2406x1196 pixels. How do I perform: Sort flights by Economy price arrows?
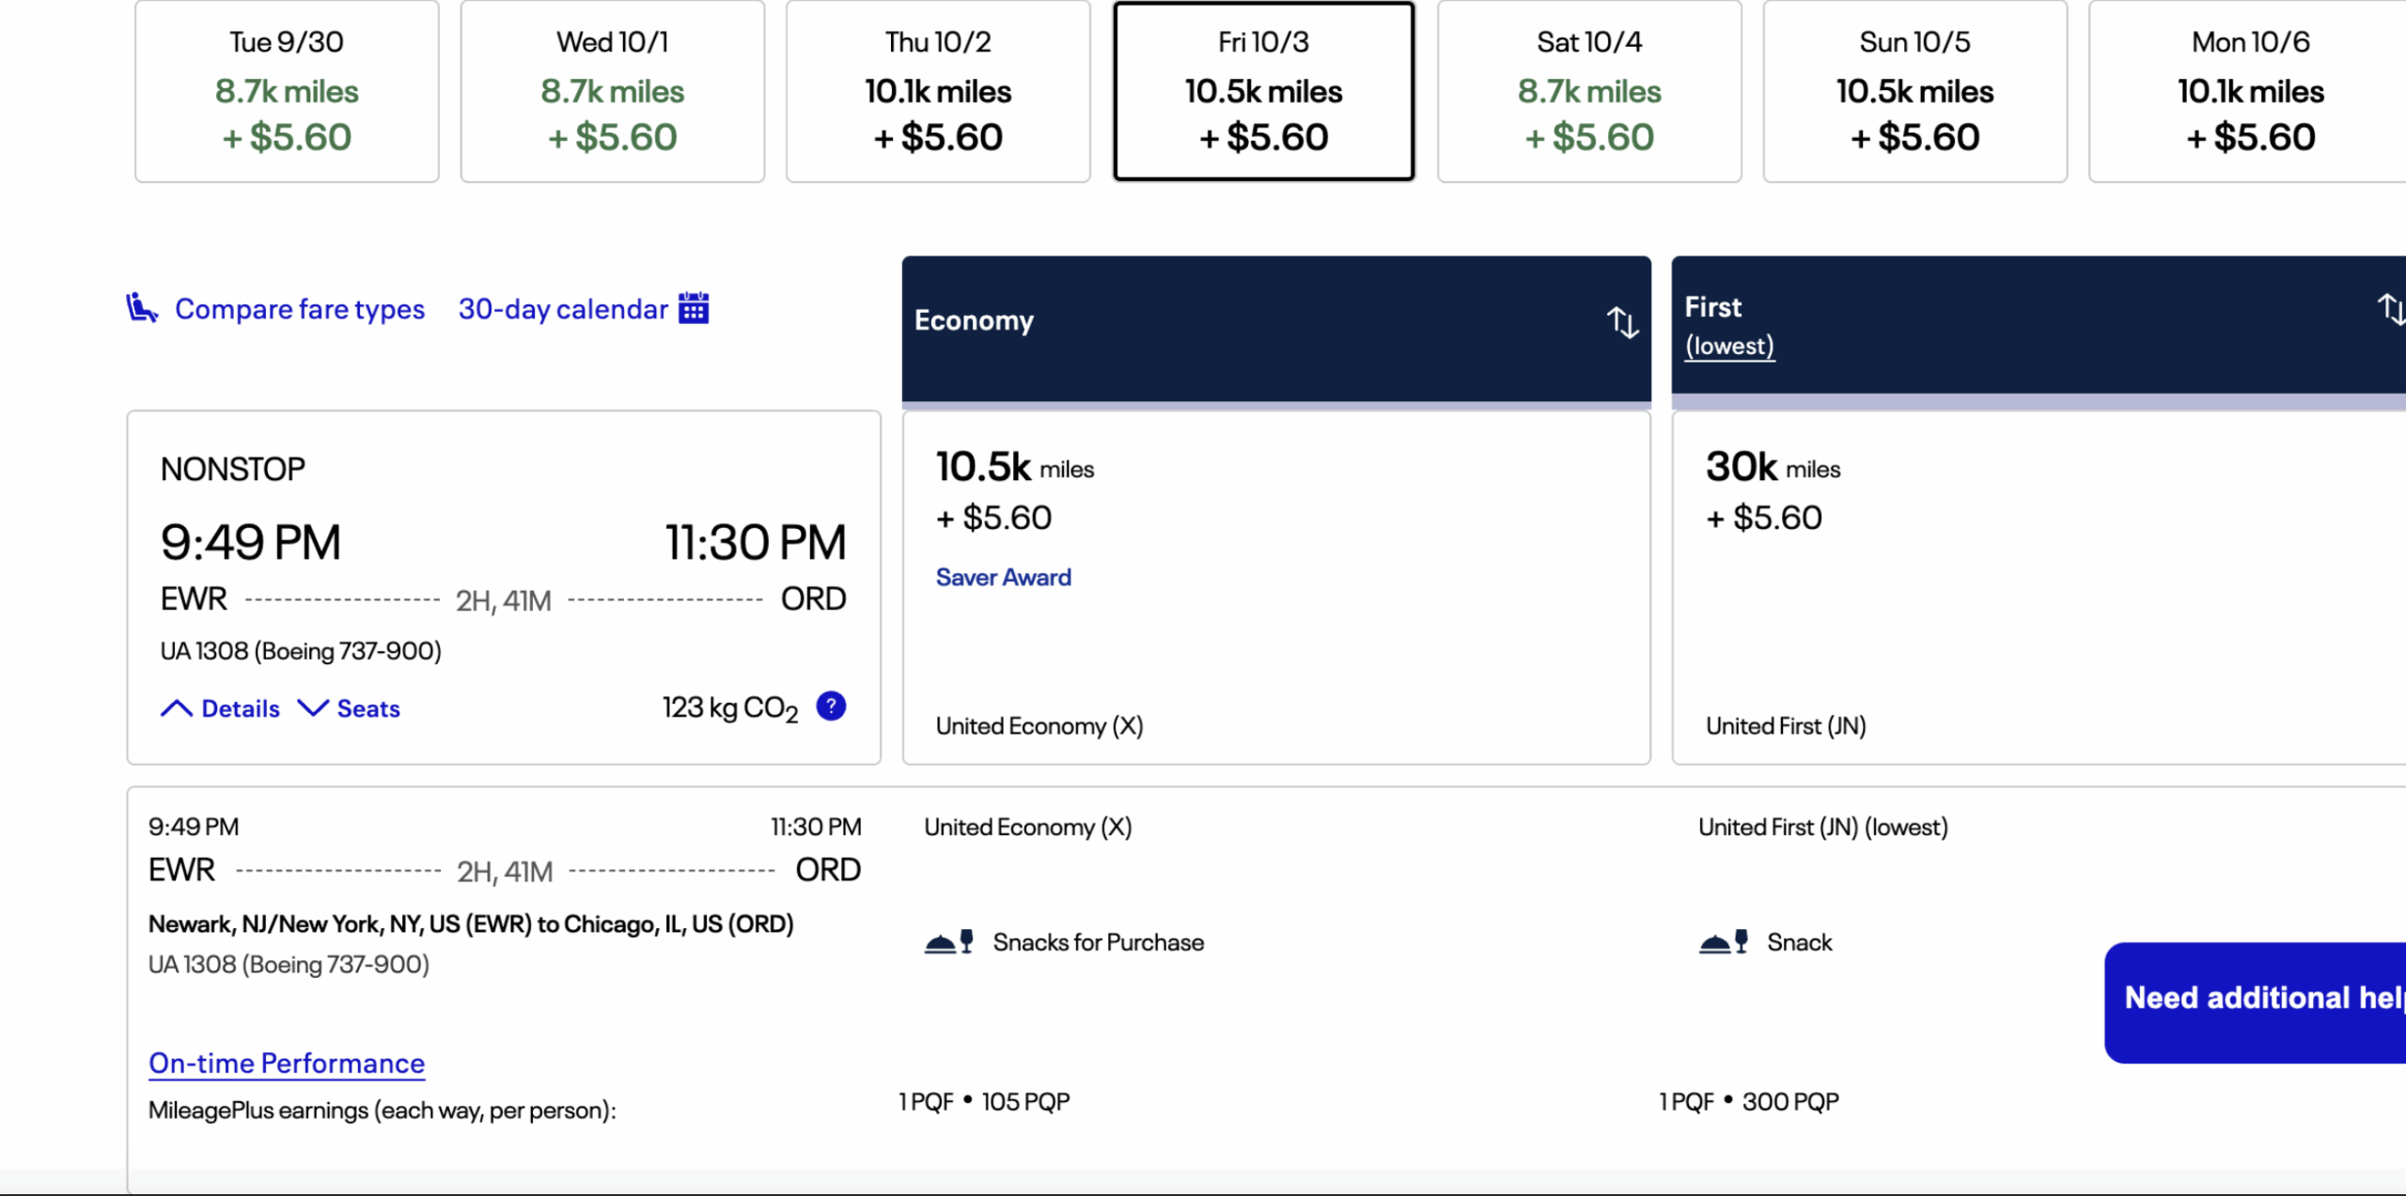[x=1622, y=322]
